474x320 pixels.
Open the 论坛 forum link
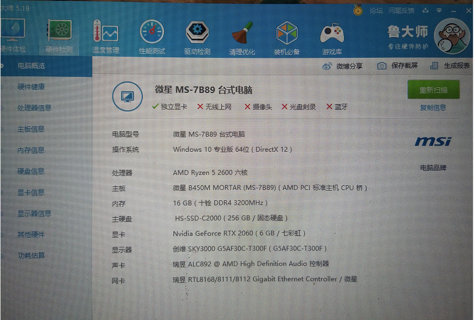point(376,11)
